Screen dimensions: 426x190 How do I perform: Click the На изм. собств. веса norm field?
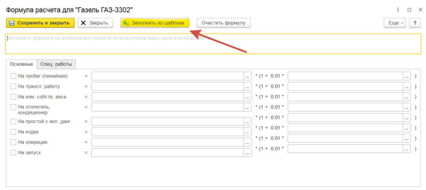tap(167, 97)
